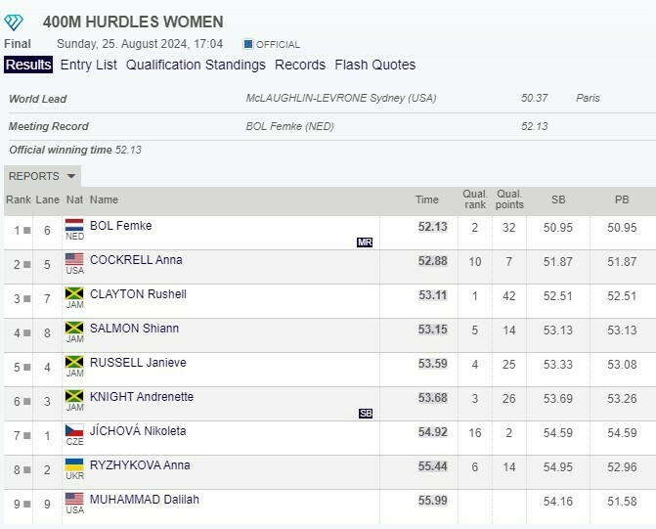This screenshot has width=656, height=529.
Task: Open the REPORTS dropdown
Action: (x=42, y=177)
